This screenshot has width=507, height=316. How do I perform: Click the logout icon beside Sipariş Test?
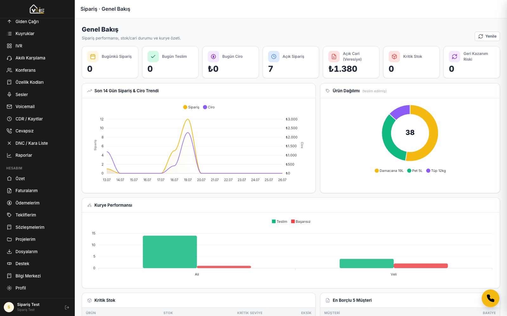coord(67,307)
